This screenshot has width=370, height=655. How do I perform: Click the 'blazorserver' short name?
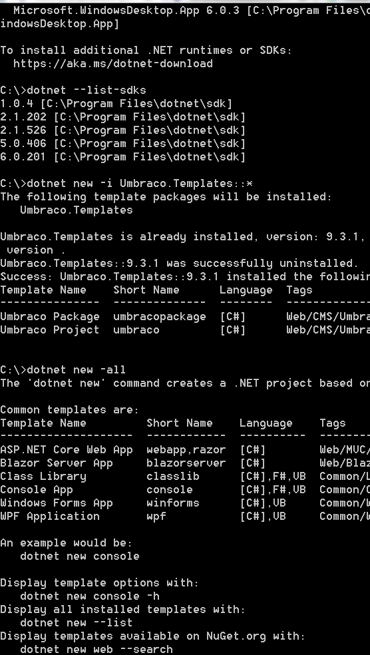click(x=186, y=463)
